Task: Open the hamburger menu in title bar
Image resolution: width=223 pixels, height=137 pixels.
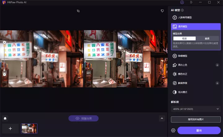Action: [x=191, y=2]
